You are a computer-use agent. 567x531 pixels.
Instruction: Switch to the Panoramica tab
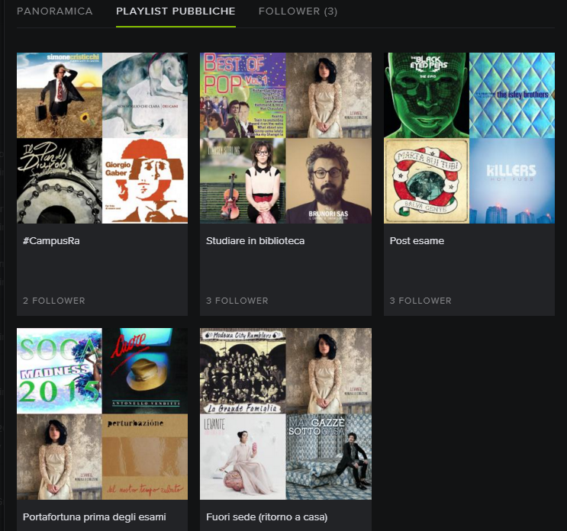click(x=54, y=11)
